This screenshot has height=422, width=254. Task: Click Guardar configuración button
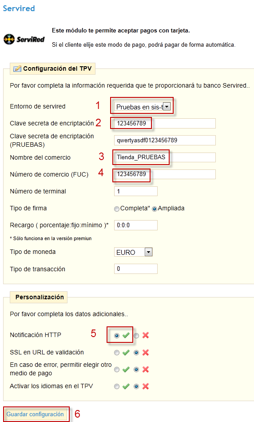click(35, 414)
